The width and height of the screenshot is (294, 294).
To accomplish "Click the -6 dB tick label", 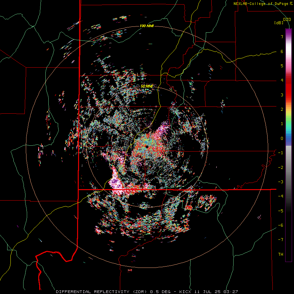I will 281,225.
